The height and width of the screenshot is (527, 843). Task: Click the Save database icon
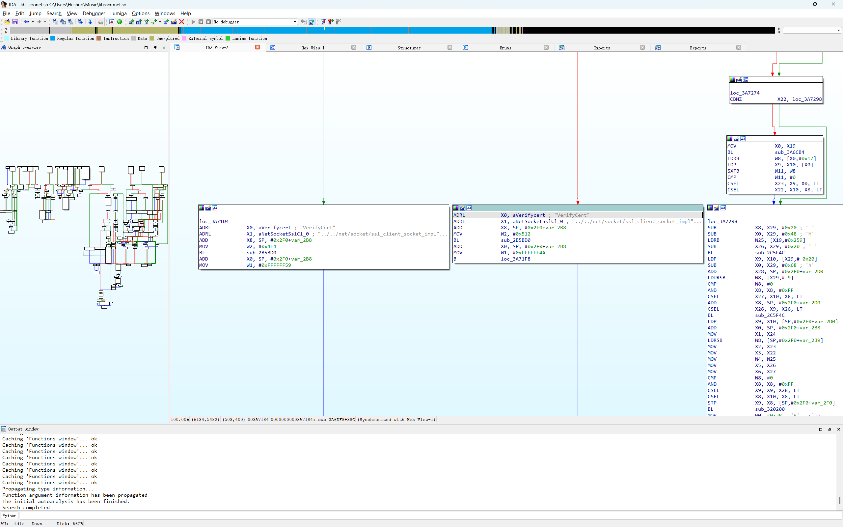click(x=14, y=22)
